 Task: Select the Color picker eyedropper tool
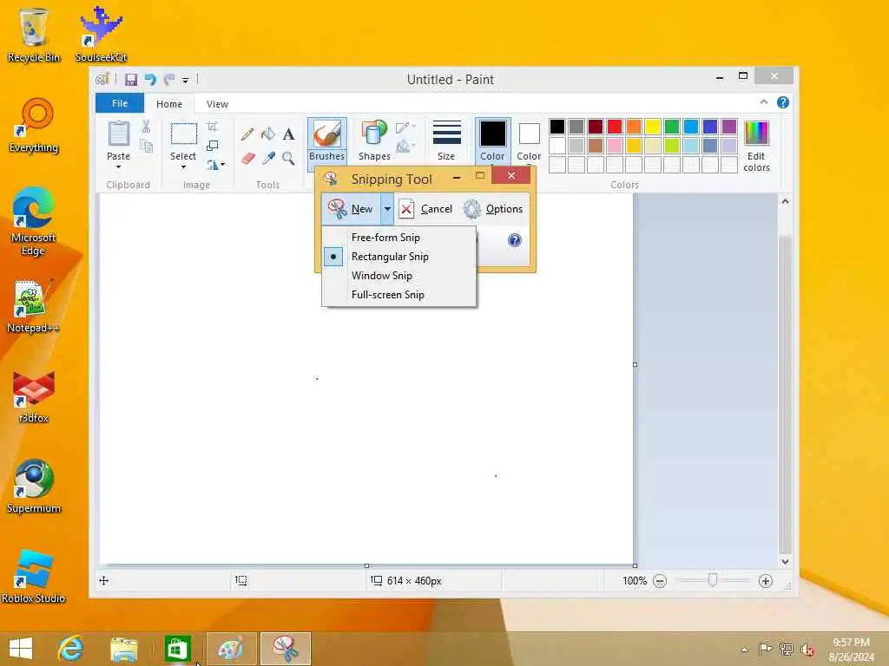pos(268,158)
